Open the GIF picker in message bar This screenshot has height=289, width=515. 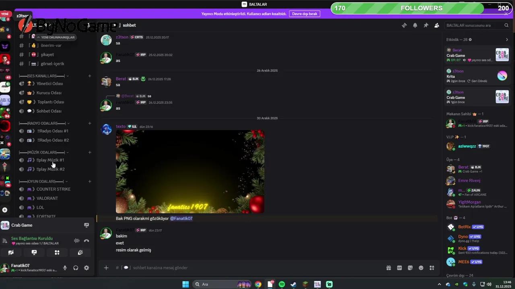point(400,268)
